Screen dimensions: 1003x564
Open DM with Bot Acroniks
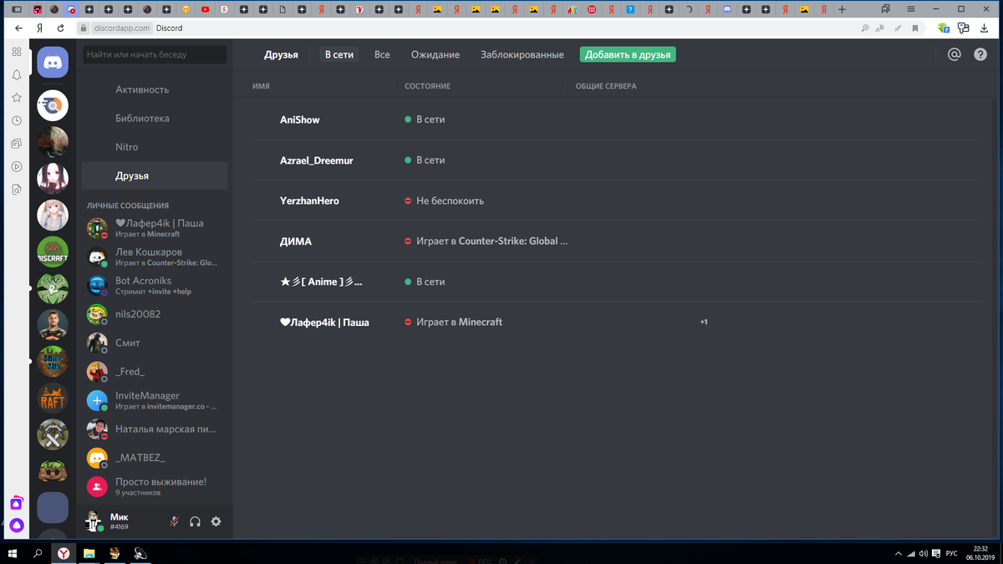coord(155,286)
